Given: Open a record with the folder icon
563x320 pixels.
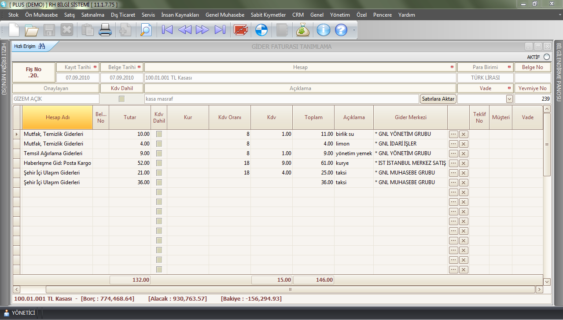Looking at the screenshot, I should 32,30.
